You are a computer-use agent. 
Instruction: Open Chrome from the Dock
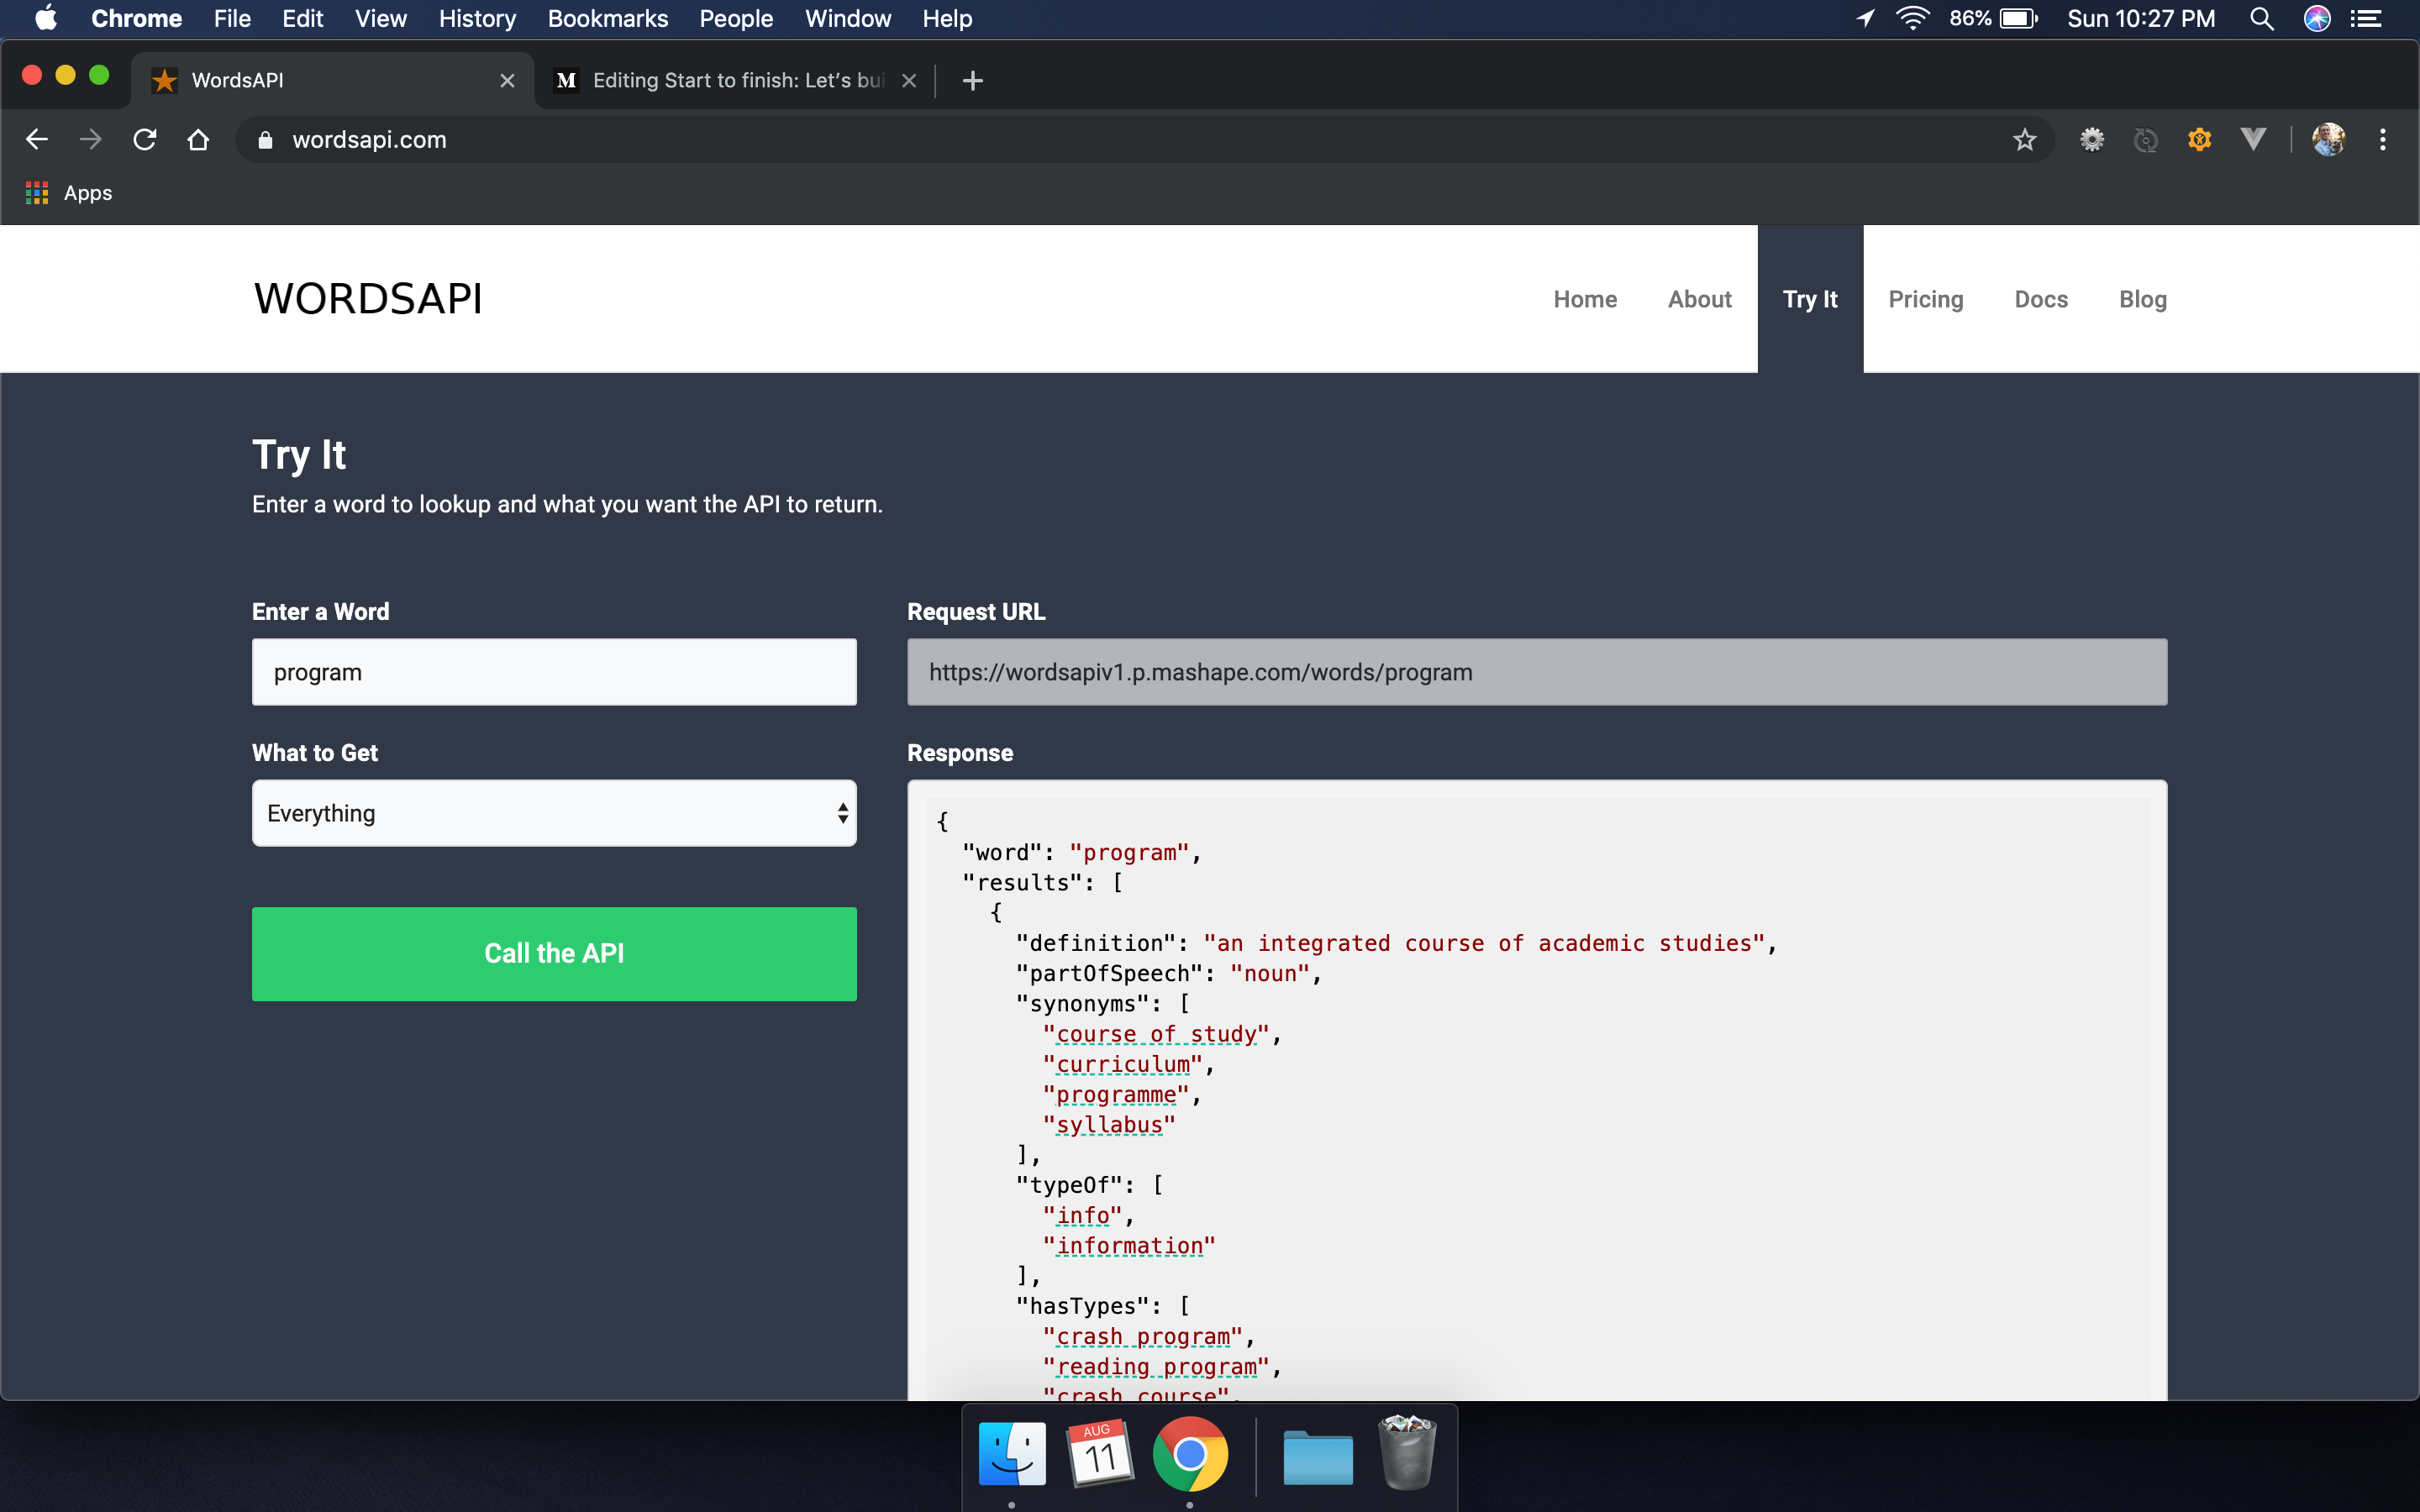1190,1453
